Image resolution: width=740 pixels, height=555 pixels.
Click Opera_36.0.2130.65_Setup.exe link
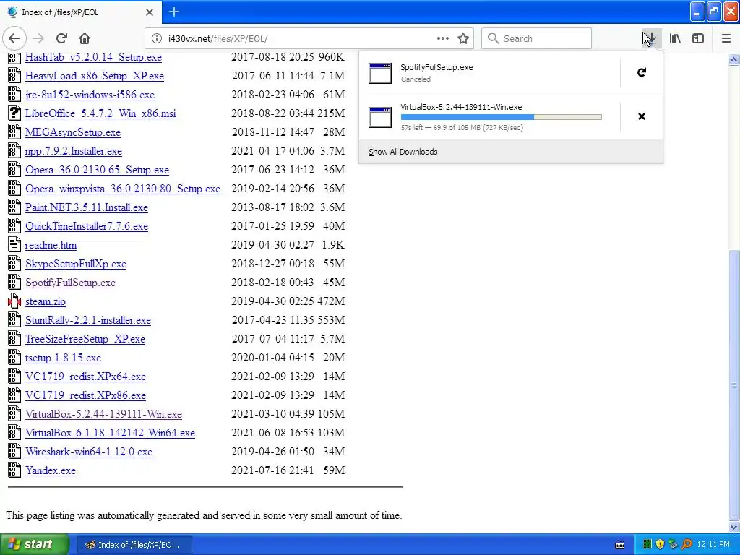(98, 170)
